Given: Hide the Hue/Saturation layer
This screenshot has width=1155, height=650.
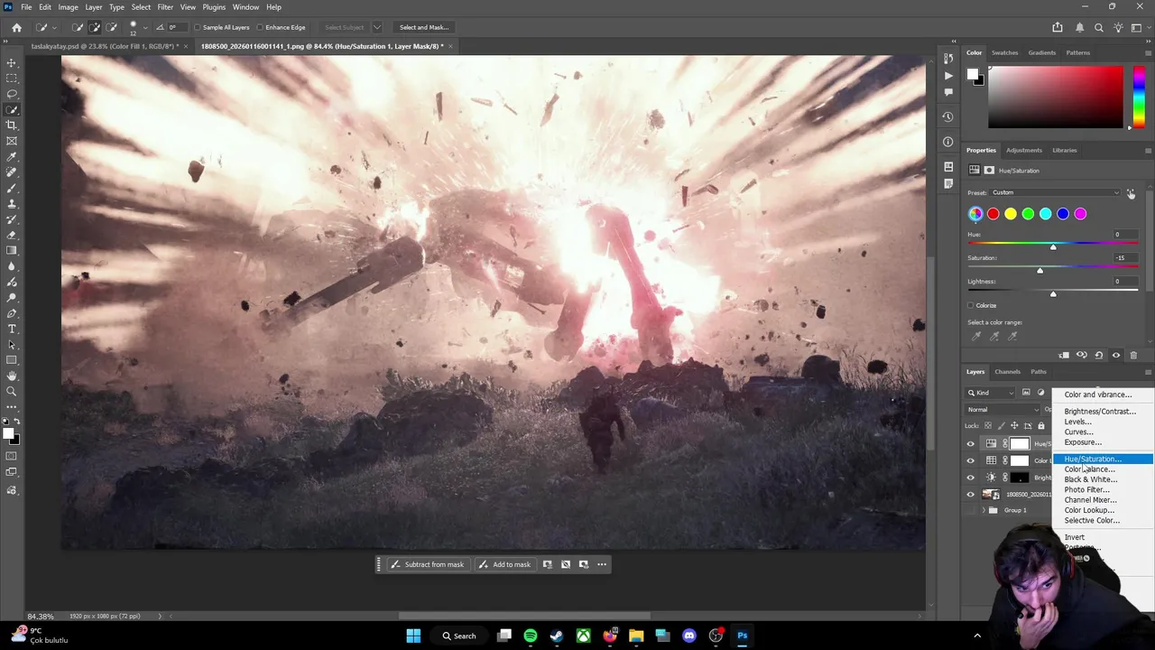Looking at the screenshot, I should tap(971, 443).
